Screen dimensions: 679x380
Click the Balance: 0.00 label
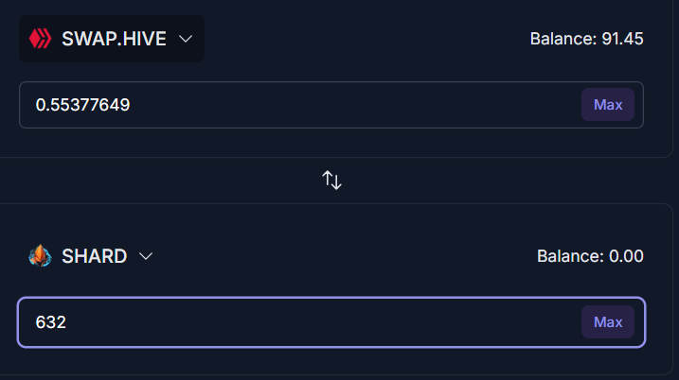[x=590, y=256]
